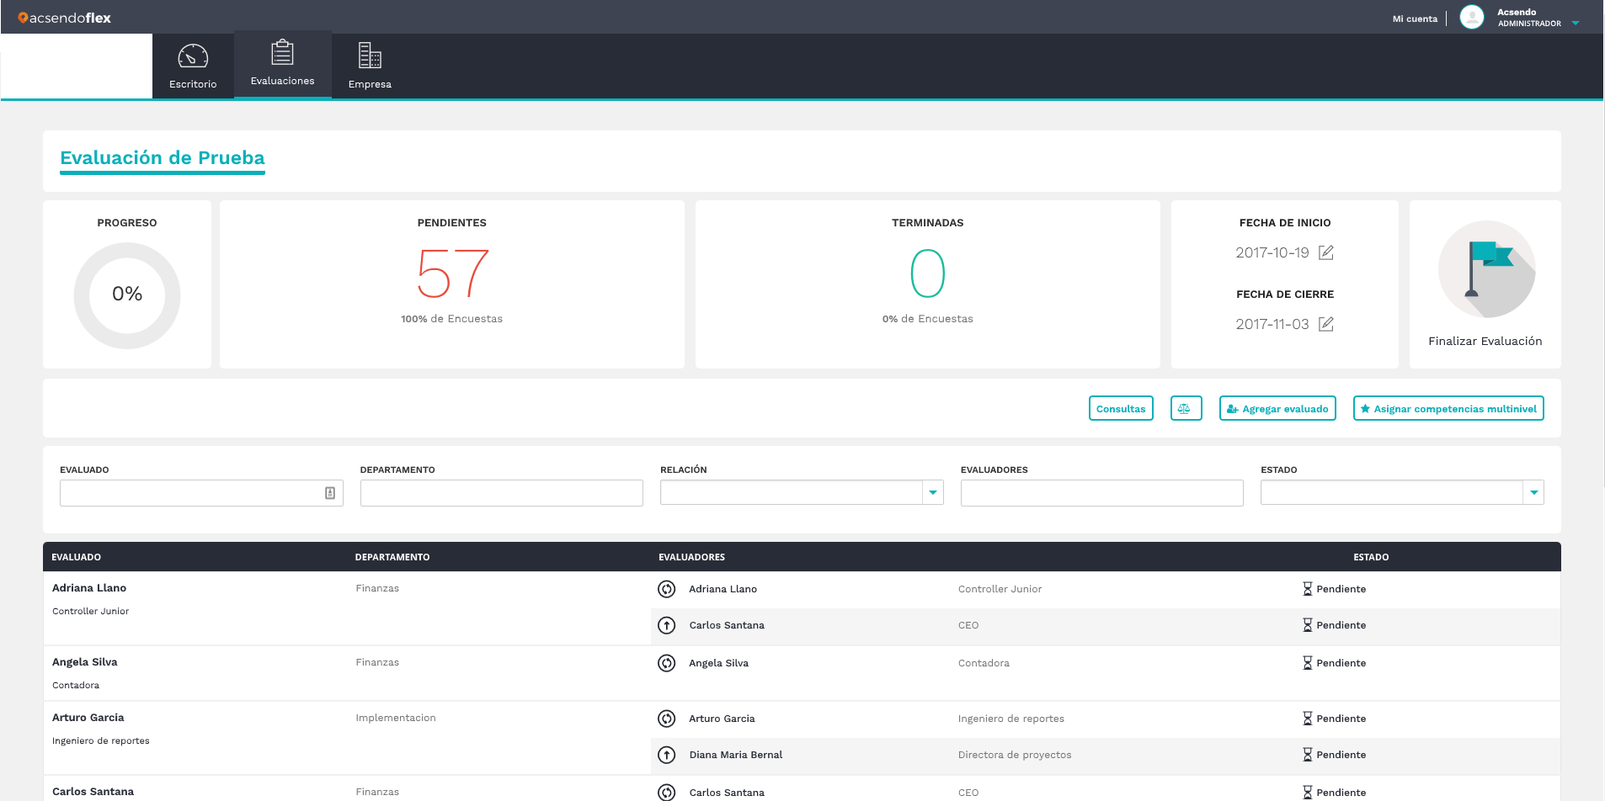This screenshot has height=801, width=1605.
Task: Click self-evaluation icon for Adriana Llano evaluator
Action: point(667,589)
